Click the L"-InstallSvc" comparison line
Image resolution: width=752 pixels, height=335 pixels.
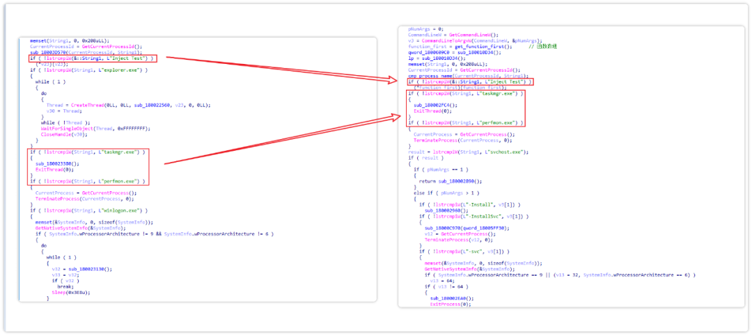(474, 216)
